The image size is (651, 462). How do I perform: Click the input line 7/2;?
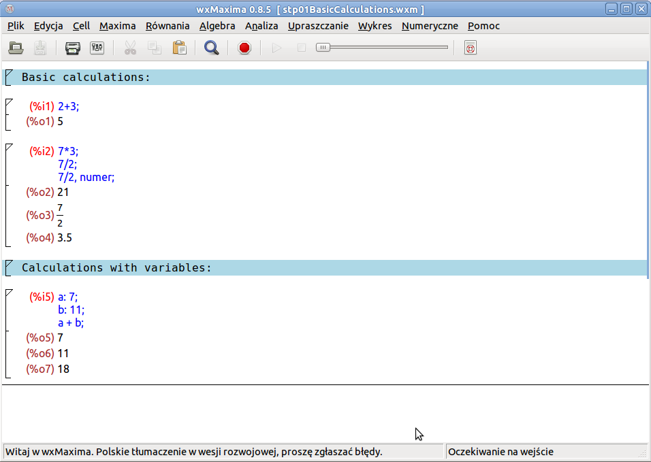67,164
